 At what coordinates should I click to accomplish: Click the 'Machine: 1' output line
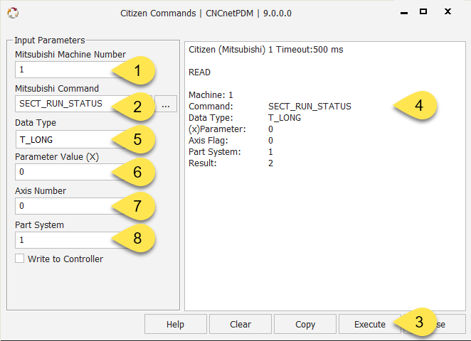tap(211, 95)
